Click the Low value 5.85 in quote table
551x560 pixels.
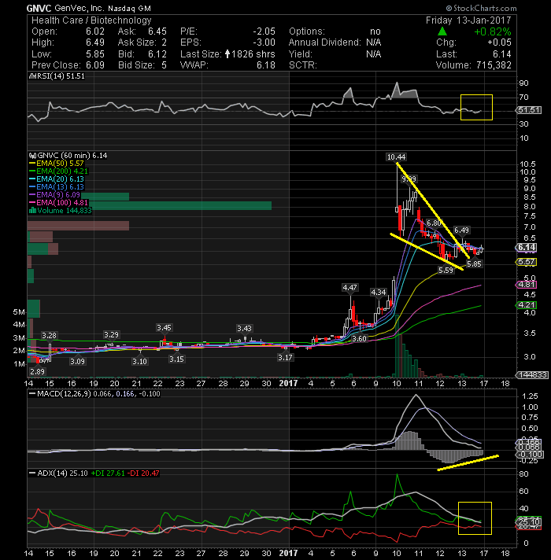click(x=95, y=54)
